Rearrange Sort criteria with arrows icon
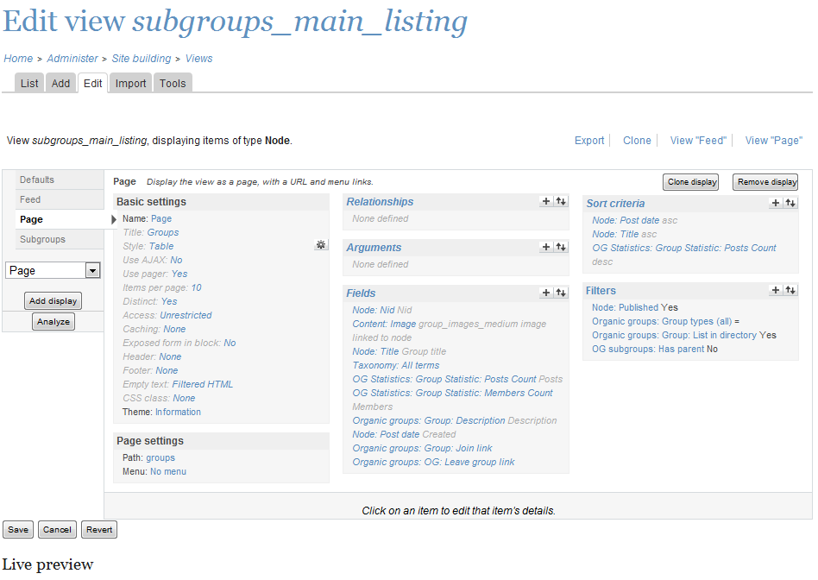This screenshot has width=818, height=580. pos(790,203)
